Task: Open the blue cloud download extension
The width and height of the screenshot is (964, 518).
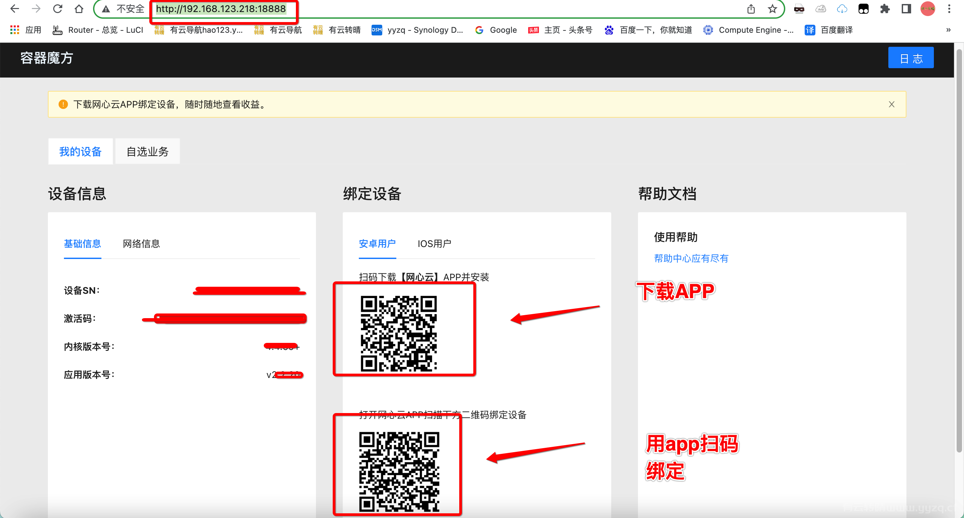Action: tap(841, 9)
